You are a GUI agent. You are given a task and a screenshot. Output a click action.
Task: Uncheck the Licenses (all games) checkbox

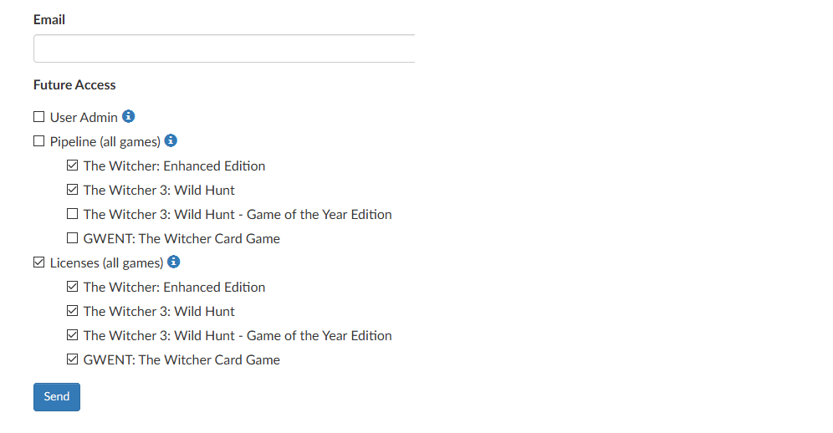(x=38, y=262)
